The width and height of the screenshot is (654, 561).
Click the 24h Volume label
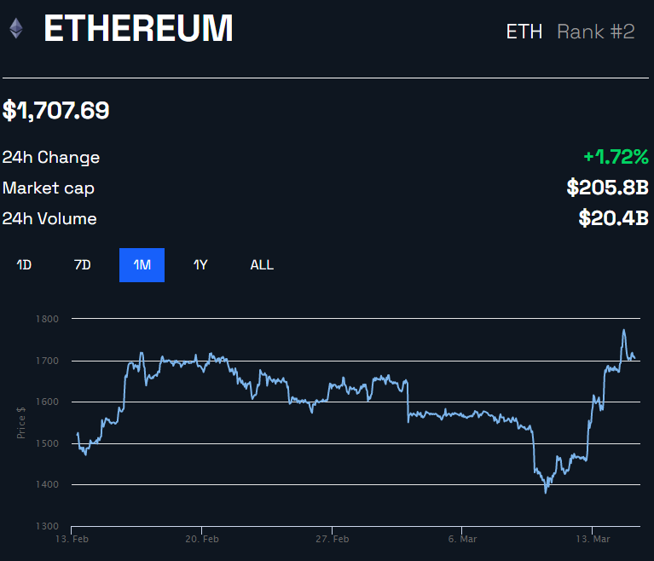point(49,219)
